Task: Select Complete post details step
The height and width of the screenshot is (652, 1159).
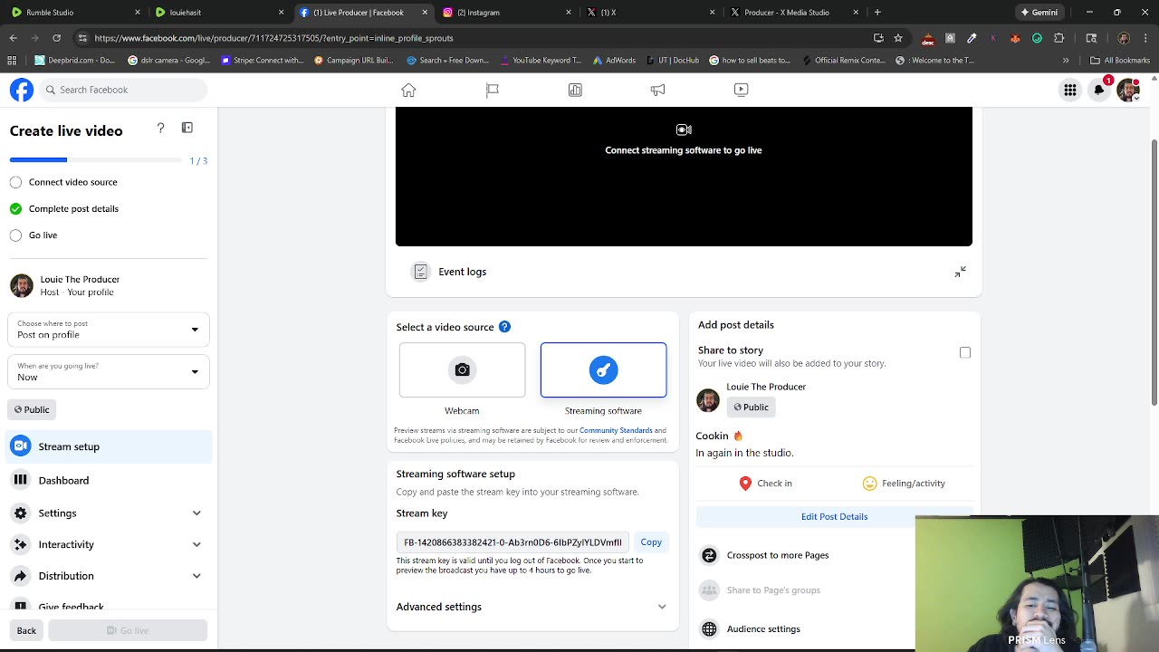Action: pyautogui.click(x=64, y=208)
